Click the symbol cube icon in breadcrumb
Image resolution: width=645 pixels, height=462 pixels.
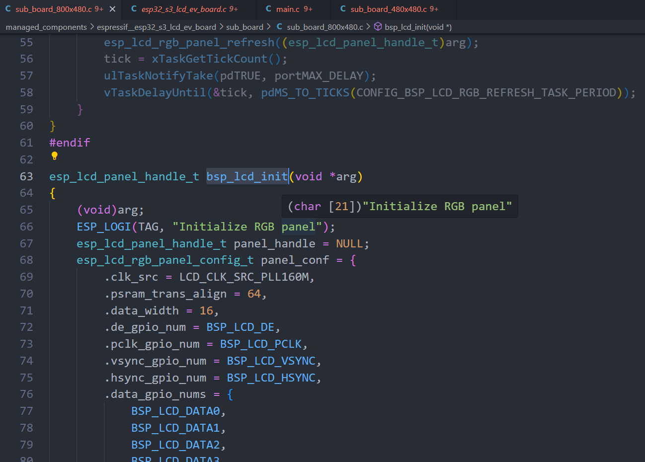[x=378, y=27]
